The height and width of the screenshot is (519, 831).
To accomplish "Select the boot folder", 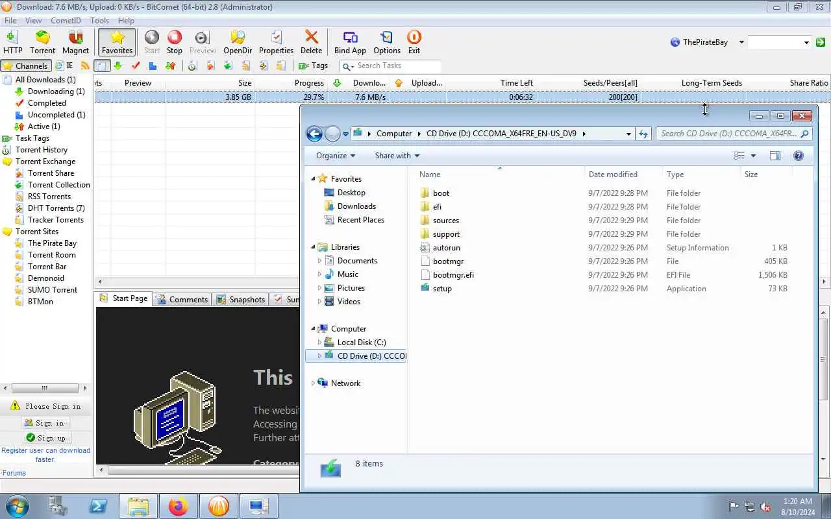I will tap(441, 193).
